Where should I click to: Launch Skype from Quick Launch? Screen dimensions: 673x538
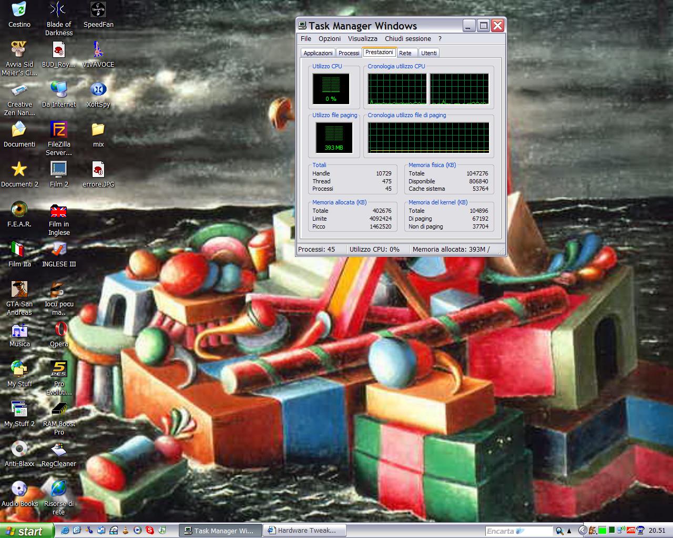(x=150, y=531)
